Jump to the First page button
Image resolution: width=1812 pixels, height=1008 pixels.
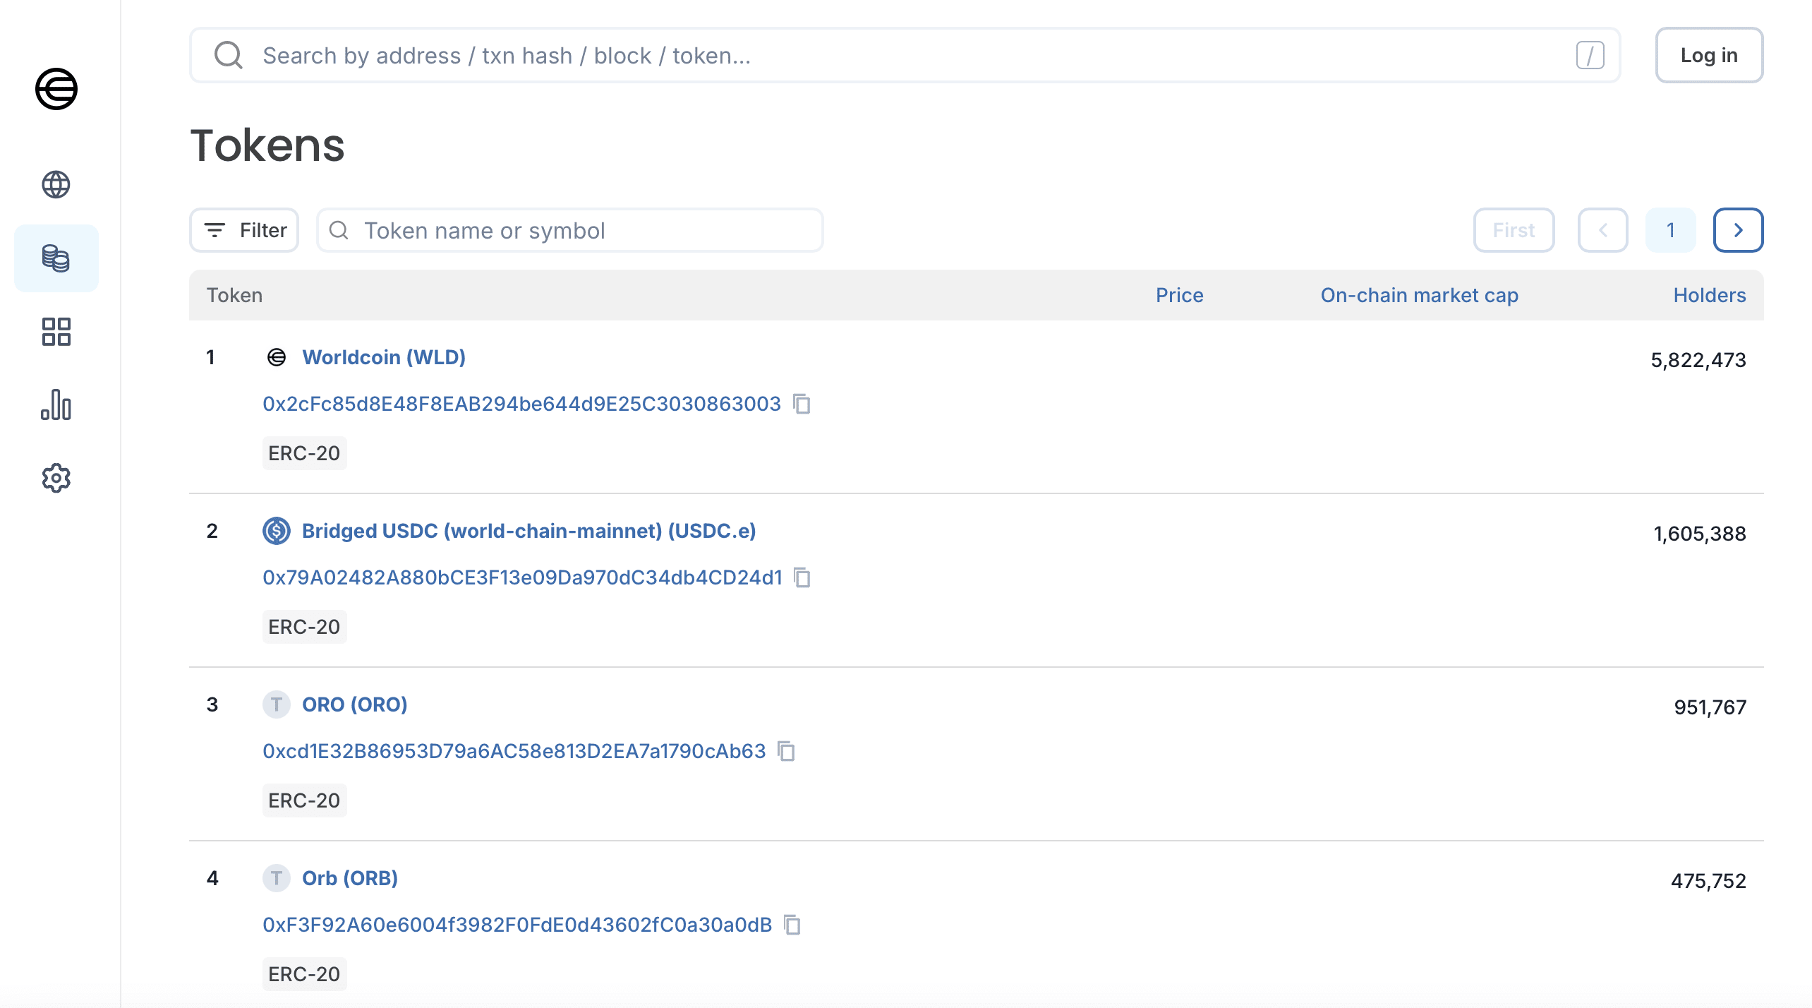(x=1514, y=230)
